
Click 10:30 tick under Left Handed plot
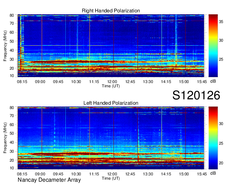pyautogui.click(x=76, y=174)
